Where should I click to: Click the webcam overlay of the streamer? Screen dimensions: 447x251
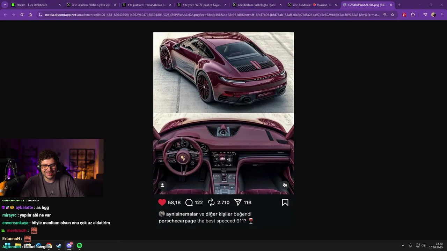[x=52, y=168]
